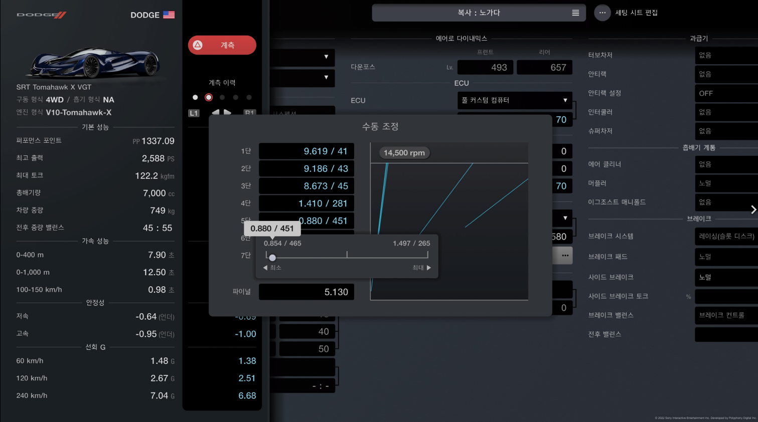Click the 최고 출력 value 2,588 PS
Image resolution: width=758 pixels, height=422 pixels.
pos(158,158)
